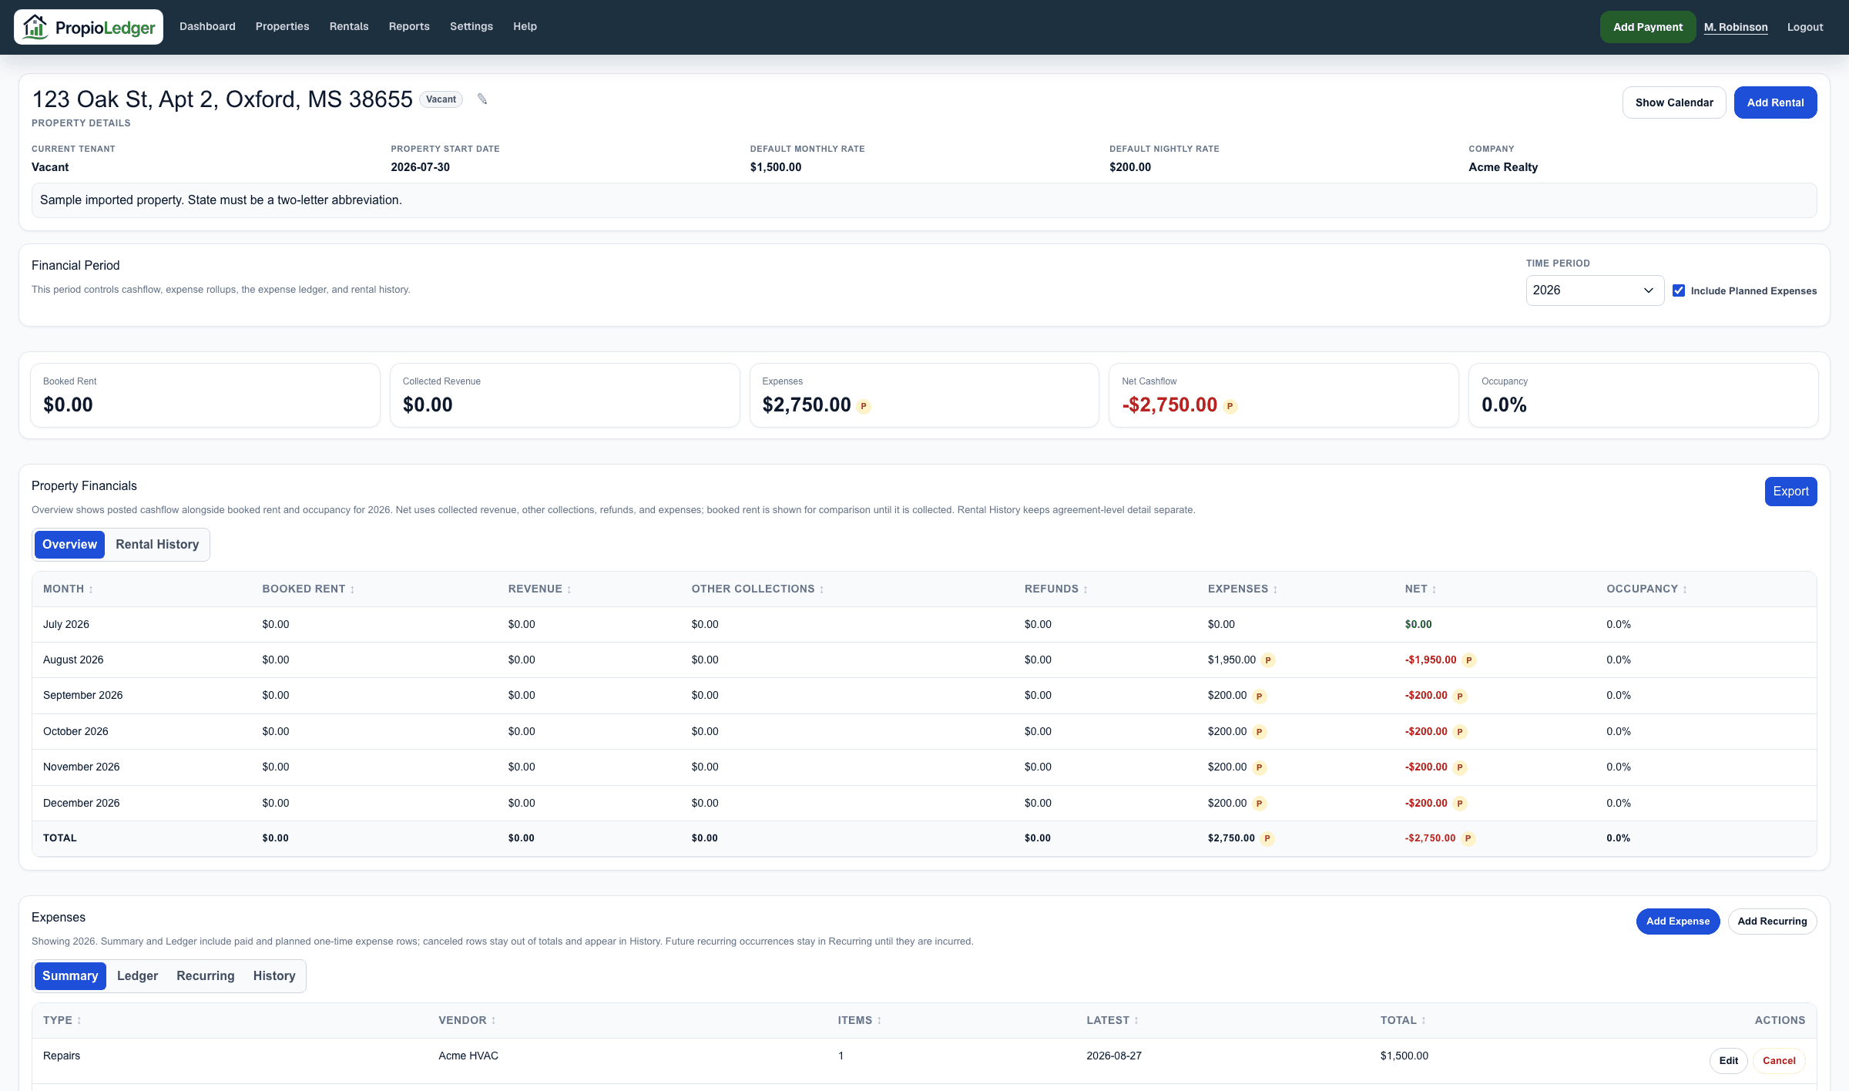Export the property financials

pyautogui.click(x=1790, y=492)
